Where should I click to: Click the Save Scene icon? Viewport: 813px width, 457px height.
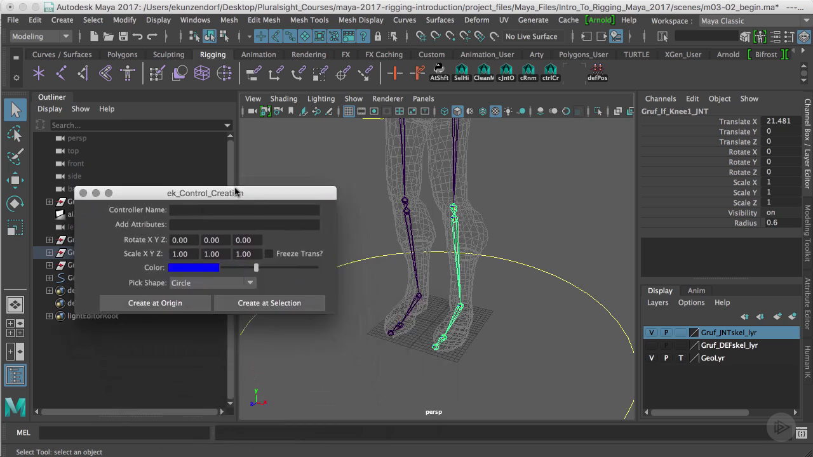click(123, 37)
